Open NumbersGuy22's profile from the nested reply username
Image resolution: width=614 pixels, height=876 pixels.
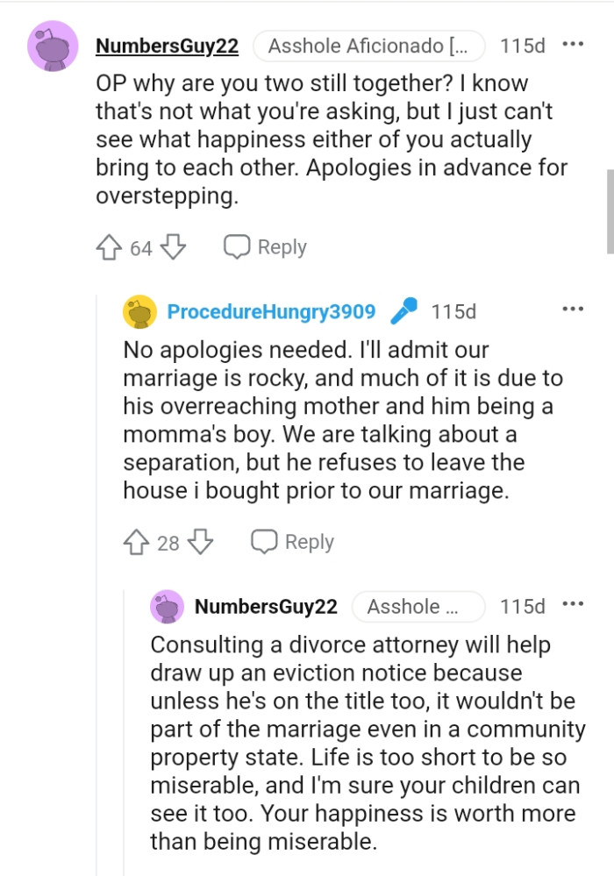(x=266, y=607)
